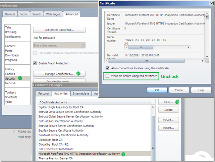Click the Import certificate button

click(x=168, y=120)
